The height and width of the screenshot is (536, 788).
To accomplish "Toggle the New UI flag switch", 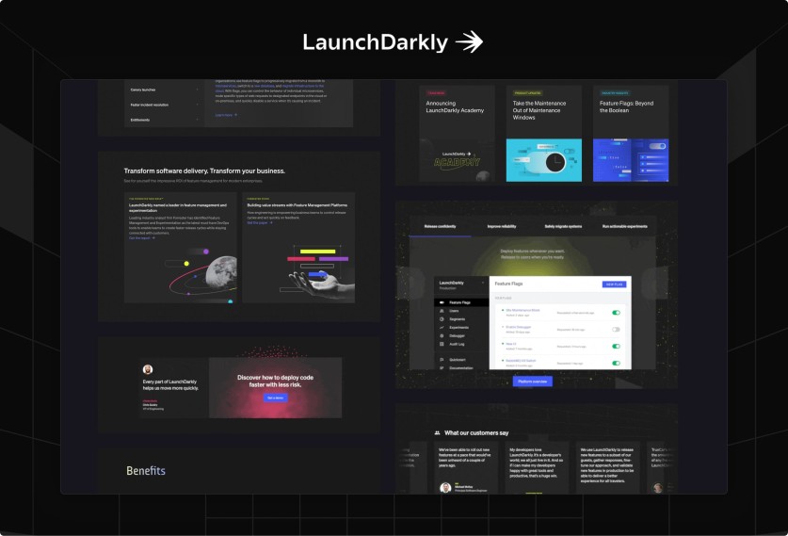I will 616,346.
